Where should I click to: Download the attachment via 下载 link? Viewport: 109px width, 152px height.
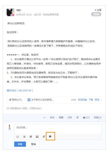[91, 100]
